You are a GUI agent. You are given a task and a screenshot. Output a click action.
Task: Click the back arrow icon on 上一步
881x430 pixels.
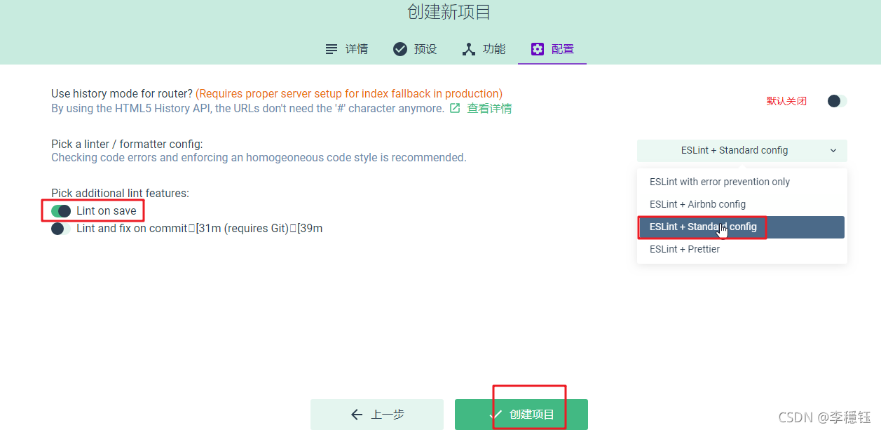[357, 415]
